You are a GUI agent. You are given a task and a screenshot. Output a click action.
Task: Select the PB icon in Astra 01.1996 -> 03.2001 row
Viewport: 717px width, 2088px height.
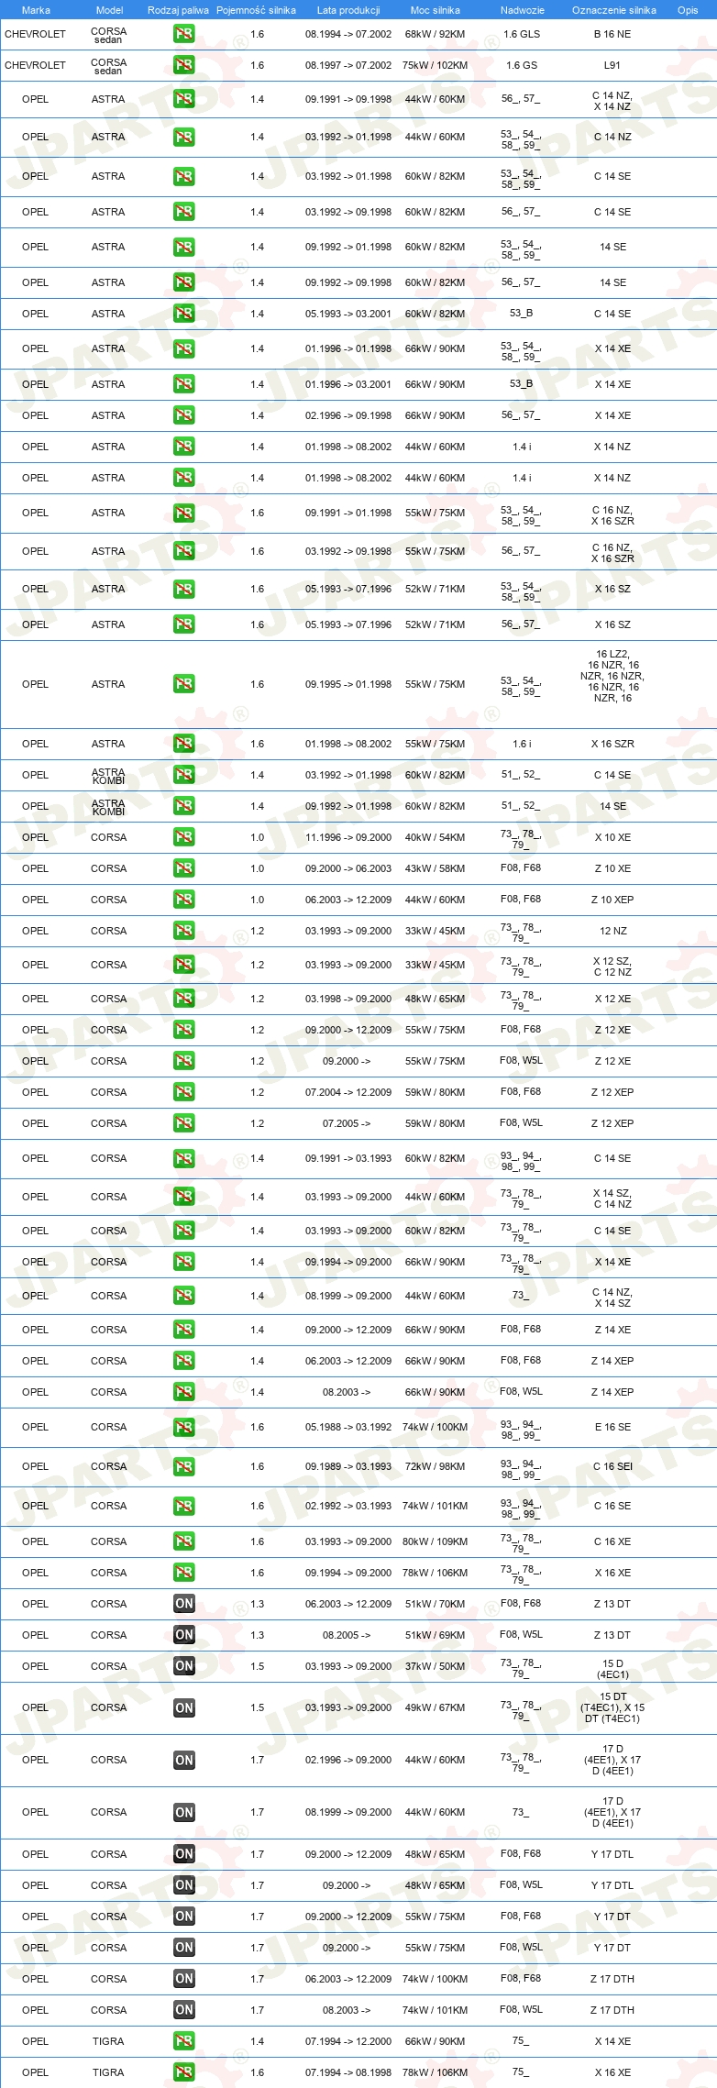(183, 384)
